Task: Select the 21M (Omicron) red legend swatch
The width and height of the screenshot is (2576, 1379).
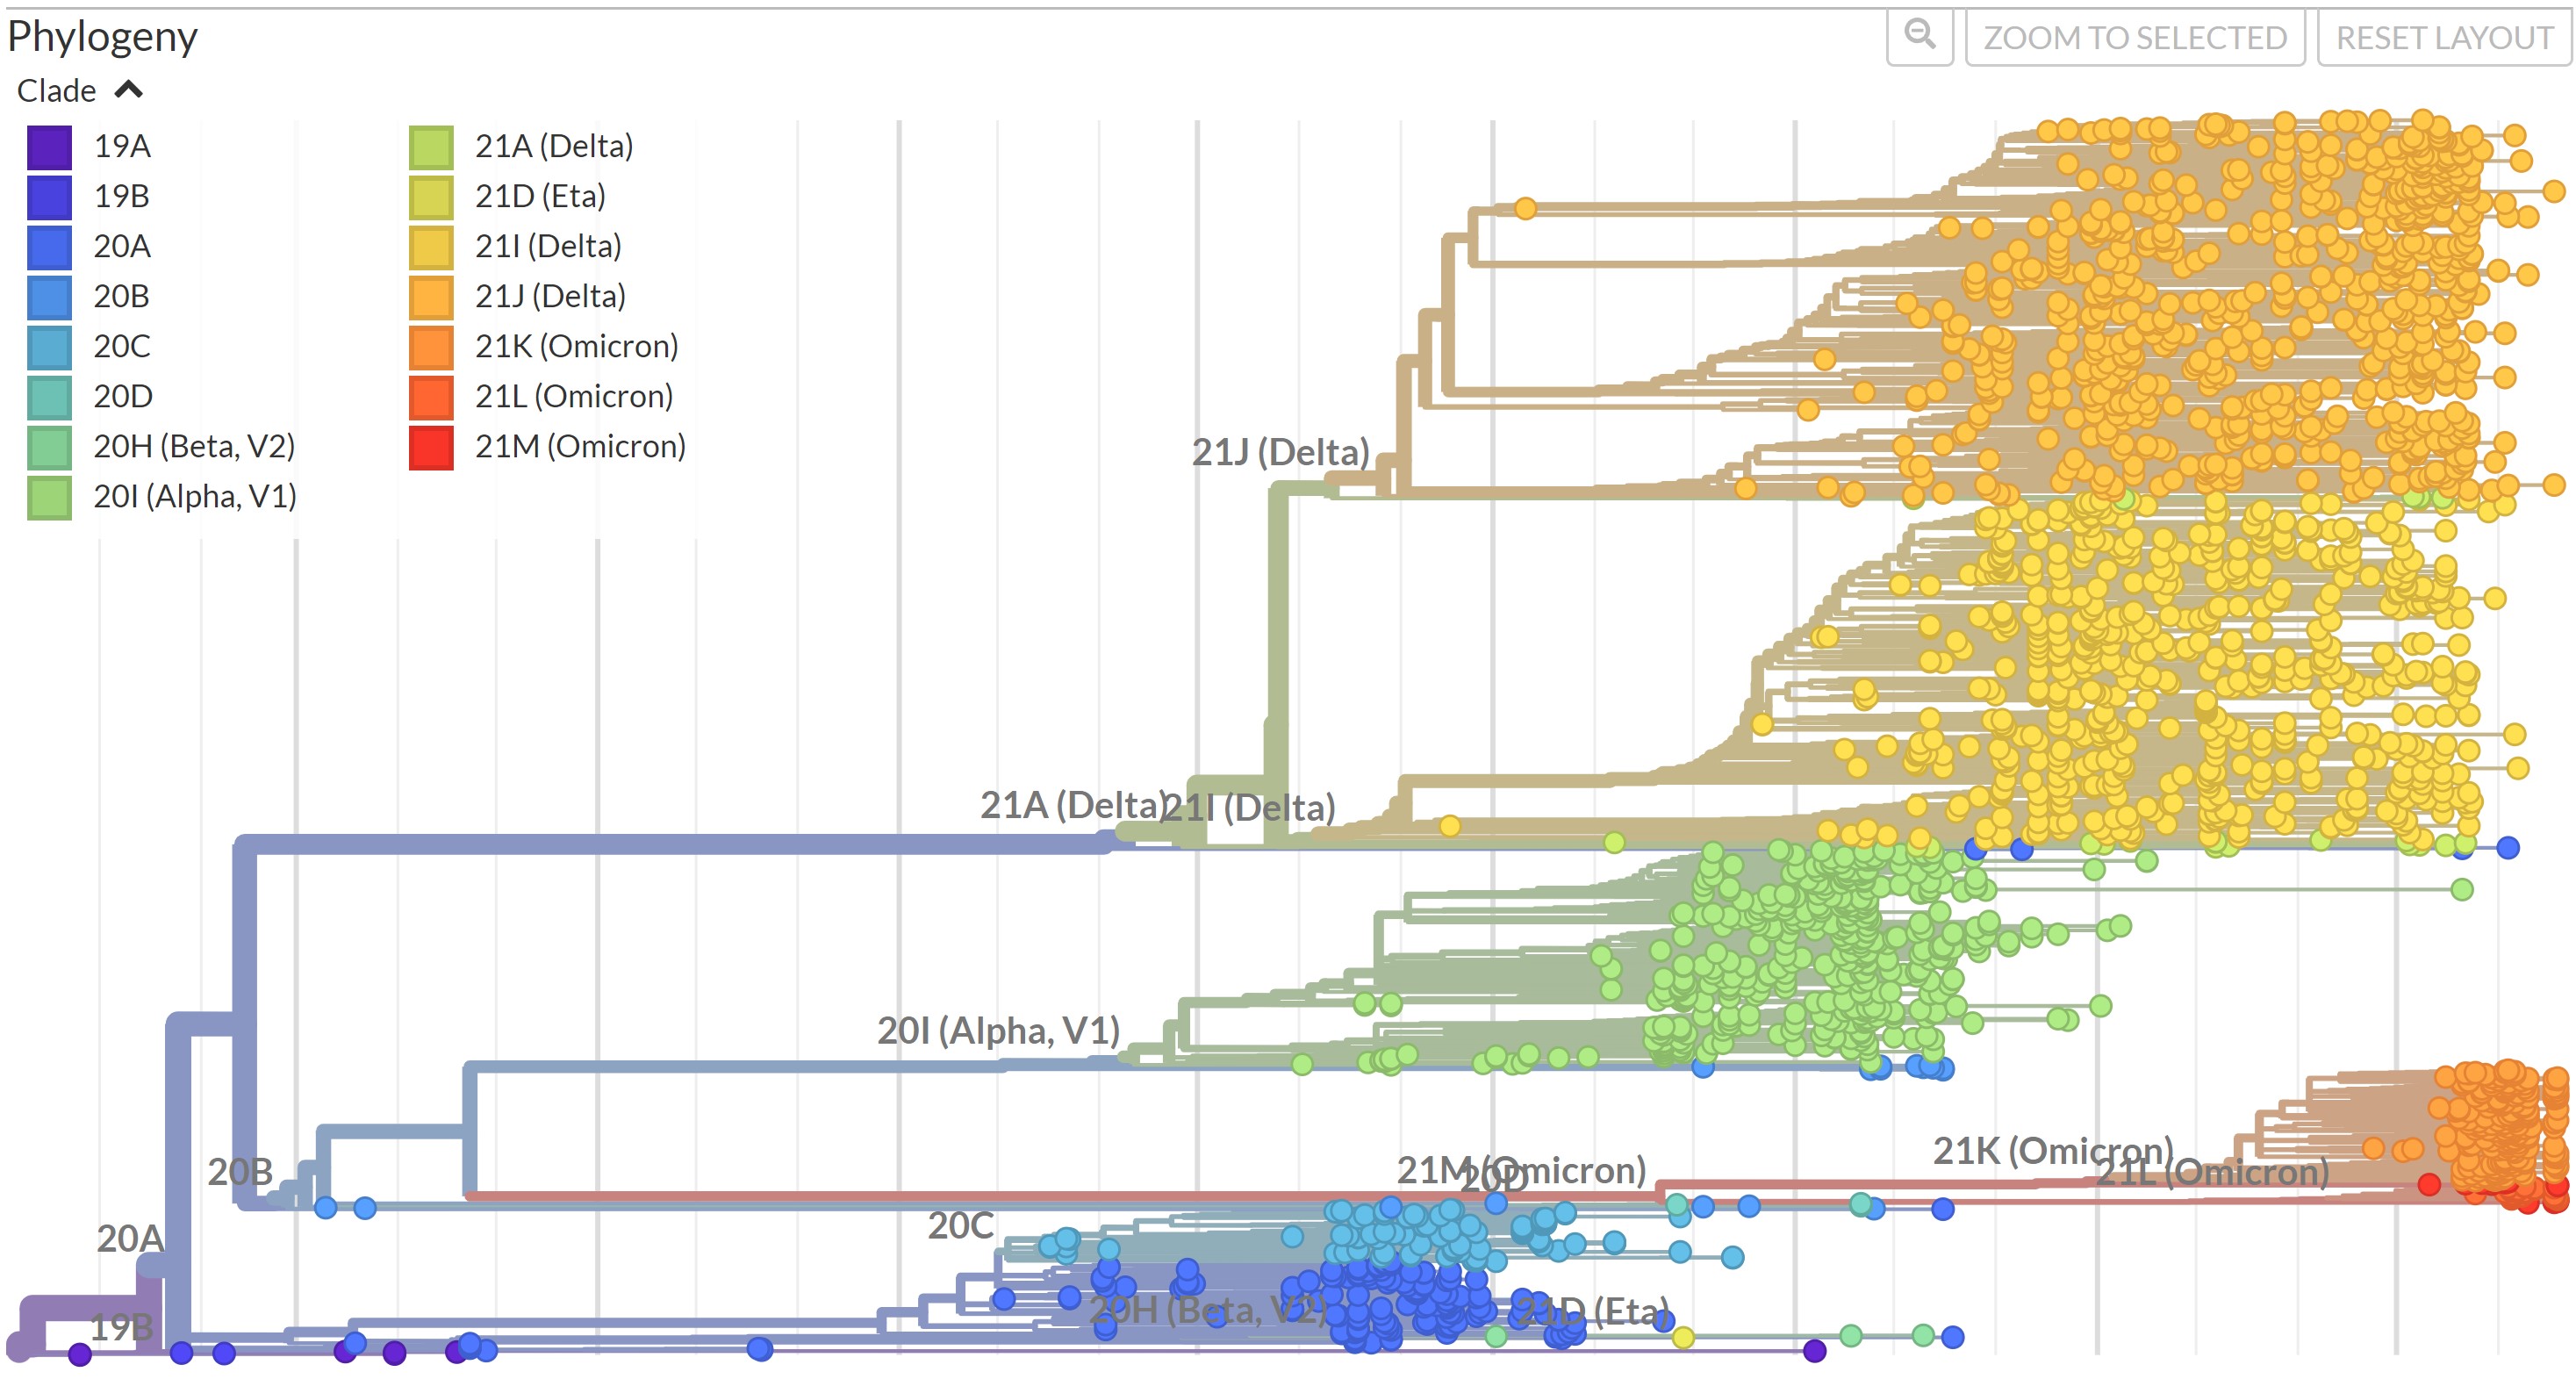Action: 431,447
